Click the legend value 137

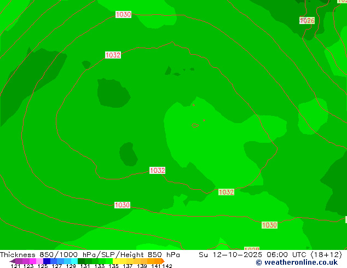tap(128, 266)
